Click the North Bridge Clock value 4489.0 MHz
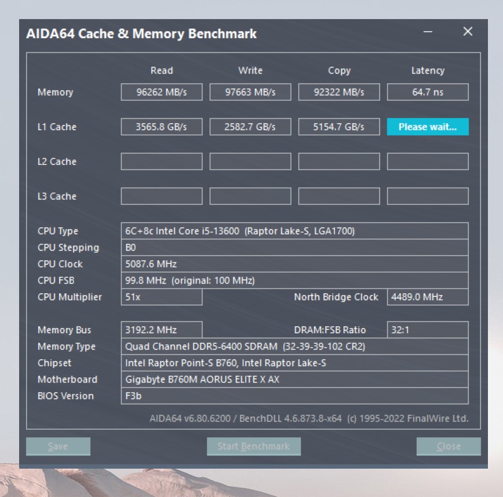The image size is (503, 497). [428, 297]
